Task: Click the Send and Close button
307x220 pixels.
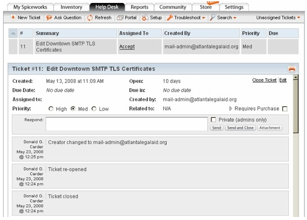Action: point(241,128)
